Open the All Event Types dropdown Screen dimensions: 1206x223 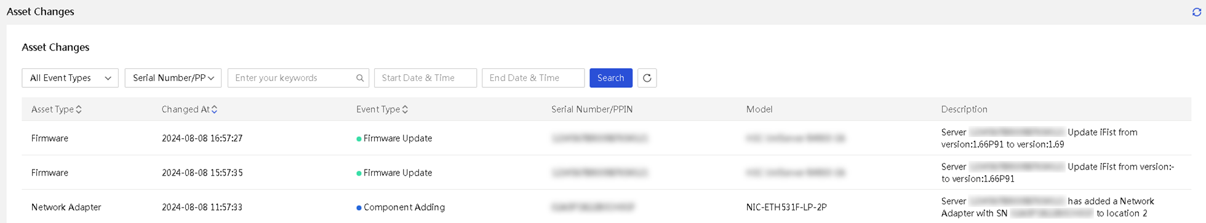click(x=70, y=78)
